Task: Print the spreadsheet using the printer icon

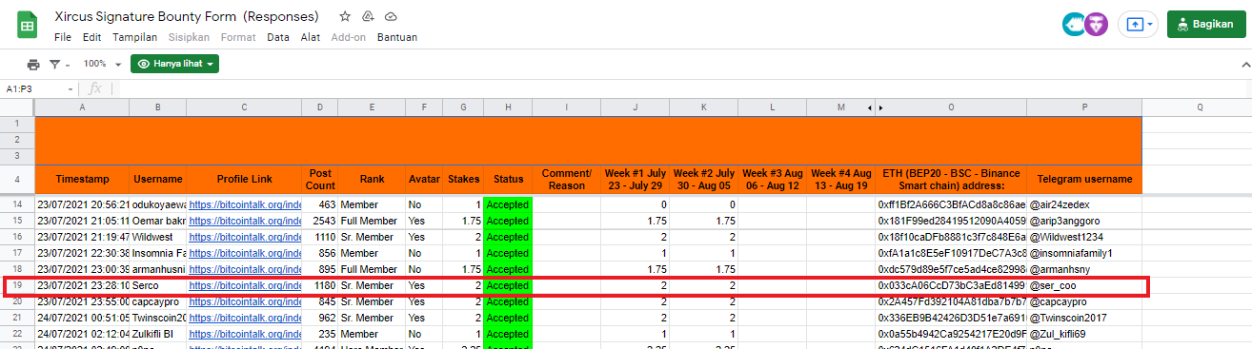Action: click(x=33, y=64)
